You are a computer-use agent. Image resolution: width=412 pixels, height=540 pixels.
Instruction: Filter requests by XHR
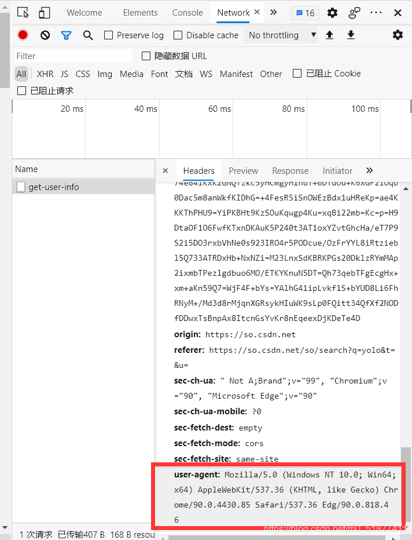(x=45, y=74)
